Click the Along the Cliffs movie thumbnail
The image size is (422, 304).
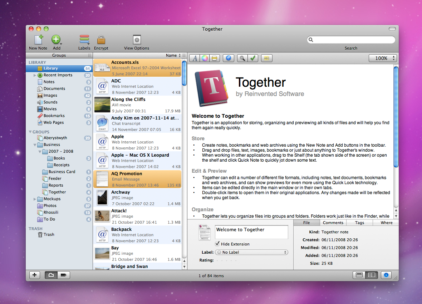coord(102,105)
